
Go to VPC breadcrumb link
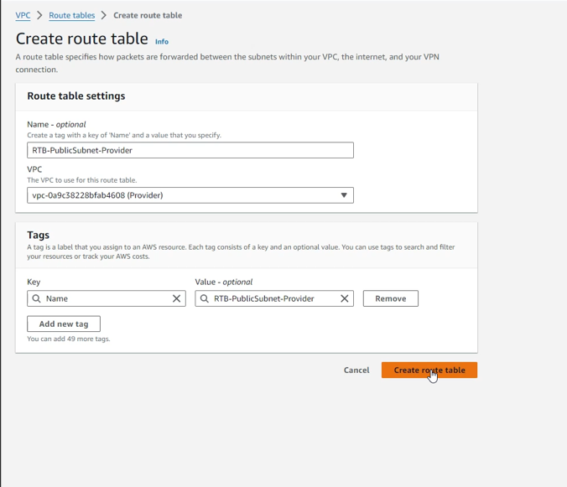click(x=23, y=15)
